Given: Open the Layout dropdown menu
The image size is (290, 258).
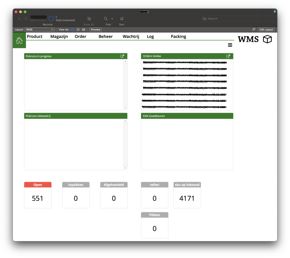Looking at the screenshot, I should [x=39, y=30].
